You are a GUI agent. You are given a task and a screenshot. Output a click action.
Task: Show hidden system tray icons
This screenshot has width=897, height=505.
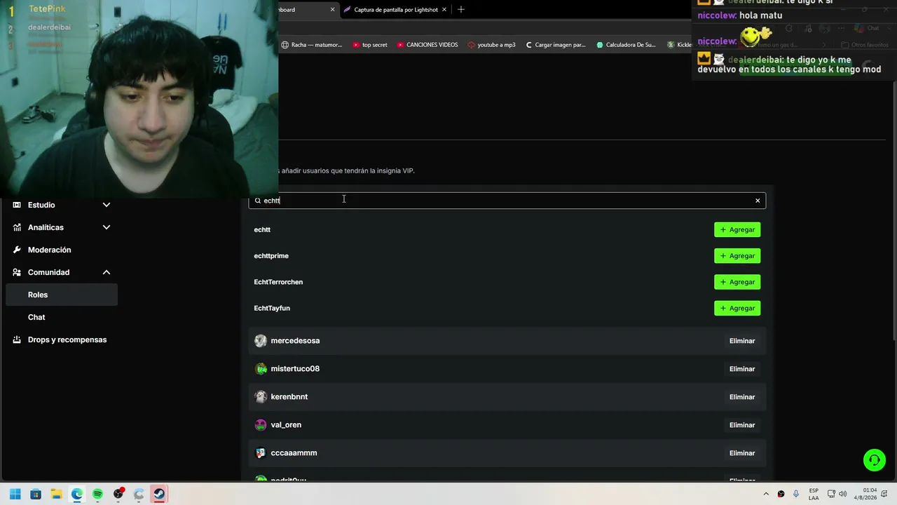tap(766, 494)
